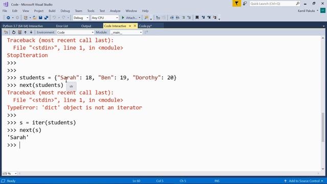Viewport: 327px width, 184px height.
Task: Open the Debug menu
Action: coord(65,11)
